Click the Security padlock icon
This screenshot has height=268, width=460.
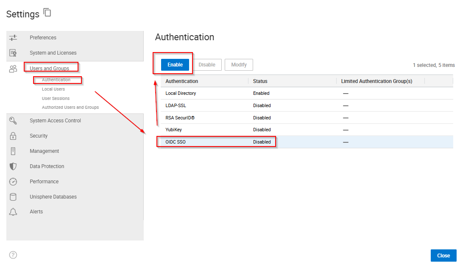point(13,136)
